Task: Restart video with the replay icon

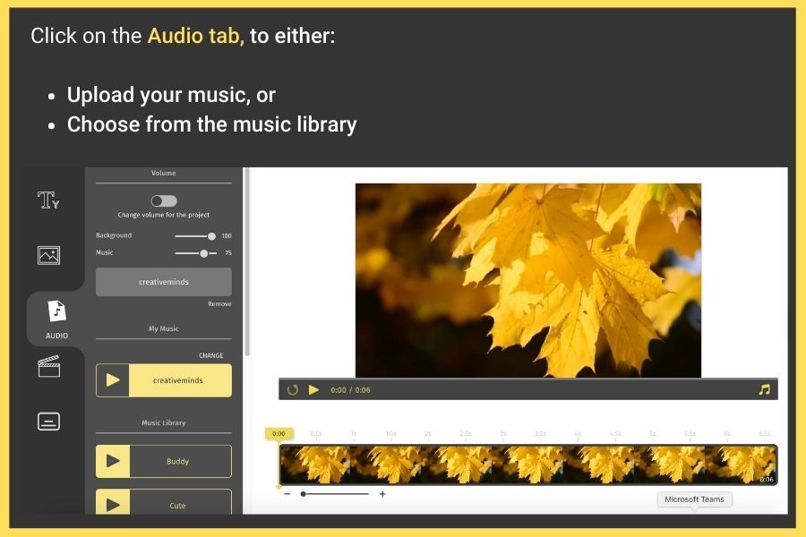Action: tap(293, 390)
